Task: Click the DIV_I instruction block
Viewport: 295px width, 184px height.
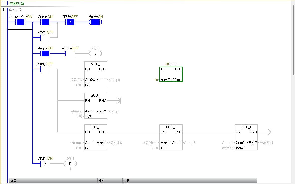Action: coord(96,137)
